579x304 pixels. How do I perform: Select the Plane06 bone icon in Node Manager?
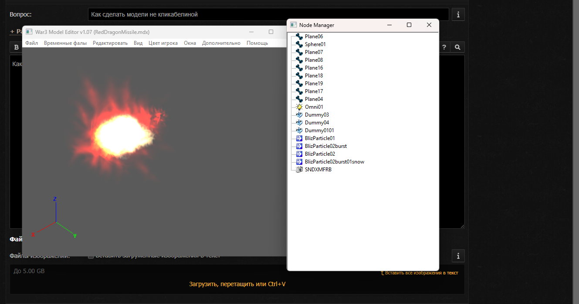point(299,37)
